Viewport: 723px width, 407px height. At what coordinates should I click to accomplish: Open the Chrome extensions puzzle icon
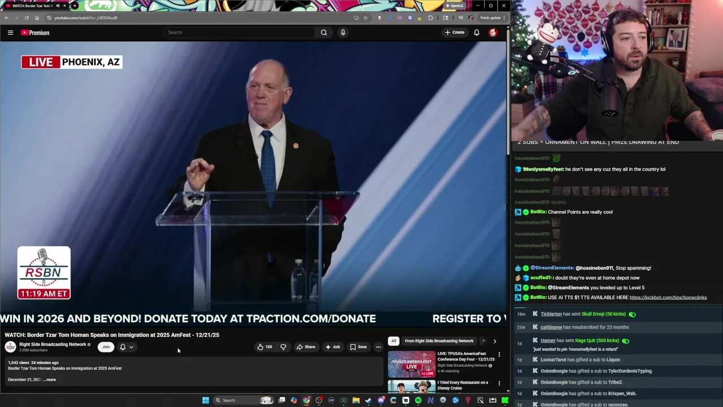[x=430, y=18]
